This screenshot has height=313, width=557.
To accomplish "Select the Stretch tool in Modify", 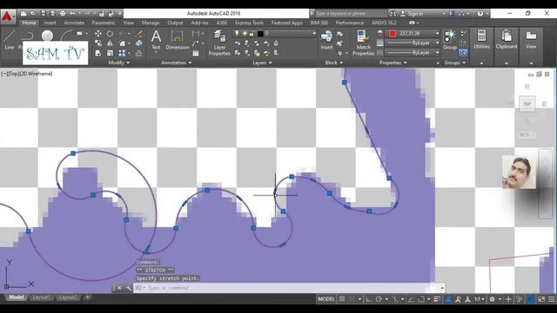I will point(98,53).
